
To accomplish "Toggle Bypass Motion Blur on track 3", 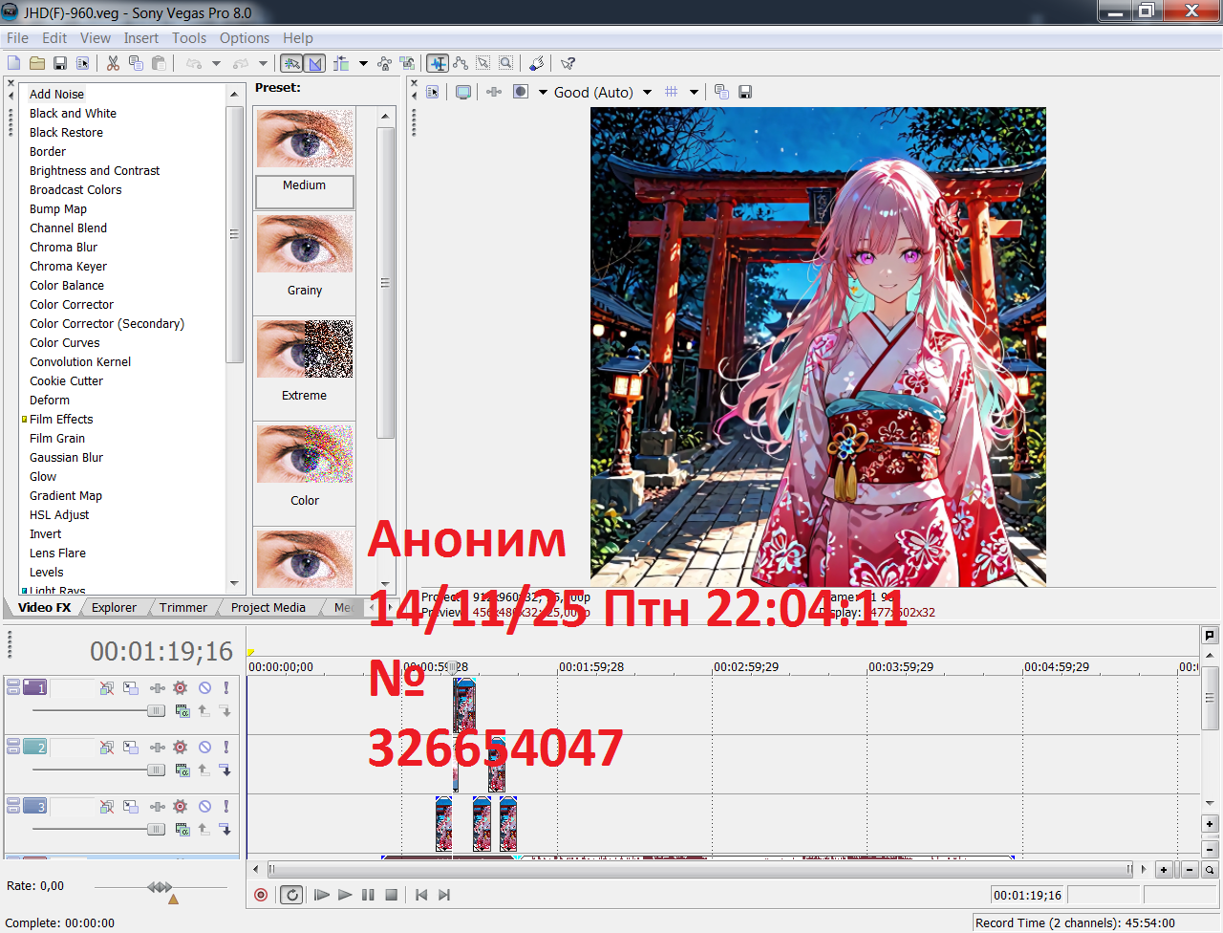I will click(107, 807).
